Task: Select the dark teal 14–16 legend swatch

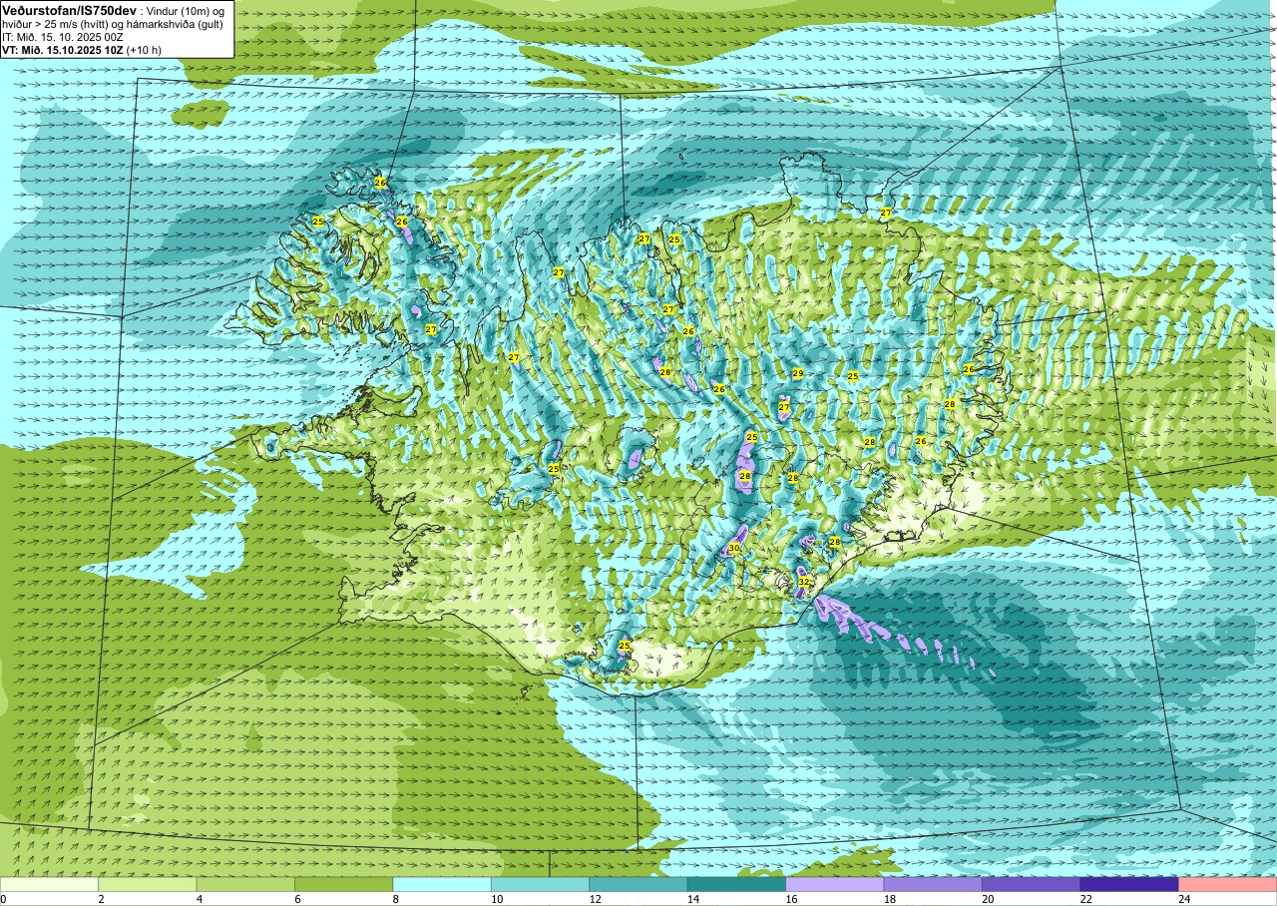Action: [736, 885]
